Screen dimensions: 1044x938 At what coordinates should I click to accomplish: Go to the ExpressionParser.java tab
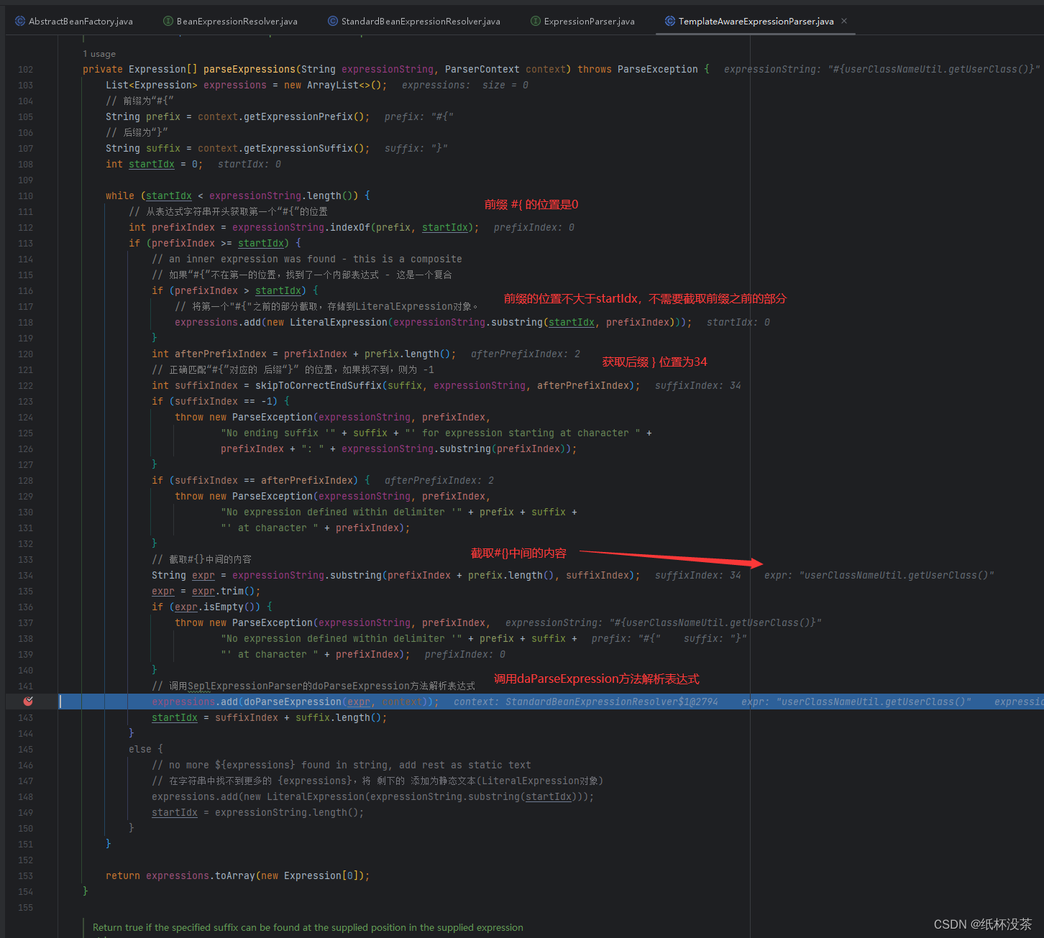(x=582, y=21)
